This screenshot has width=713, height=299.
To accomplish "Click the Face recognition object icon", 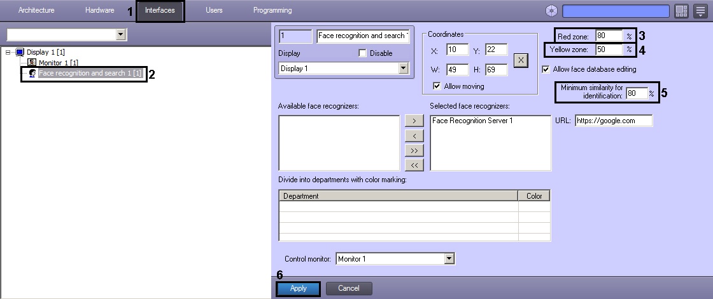I will (x=32, y=73).
